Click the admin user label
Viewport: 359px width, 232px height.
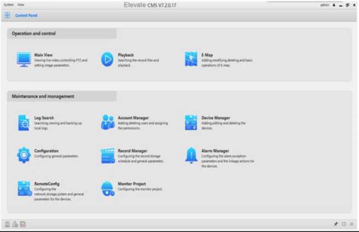tap(325, 5)
